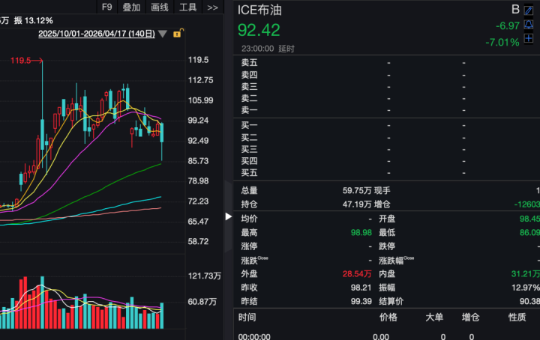Viewport: 540px width, 340px height.
Task: Select the 买一 order book row
Action: click(386, 125)
